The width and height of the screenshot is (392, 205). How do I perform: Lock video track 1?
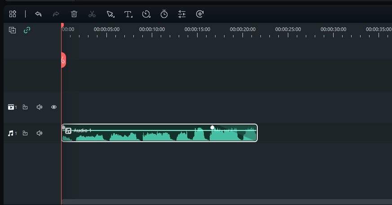pos(25,107)
